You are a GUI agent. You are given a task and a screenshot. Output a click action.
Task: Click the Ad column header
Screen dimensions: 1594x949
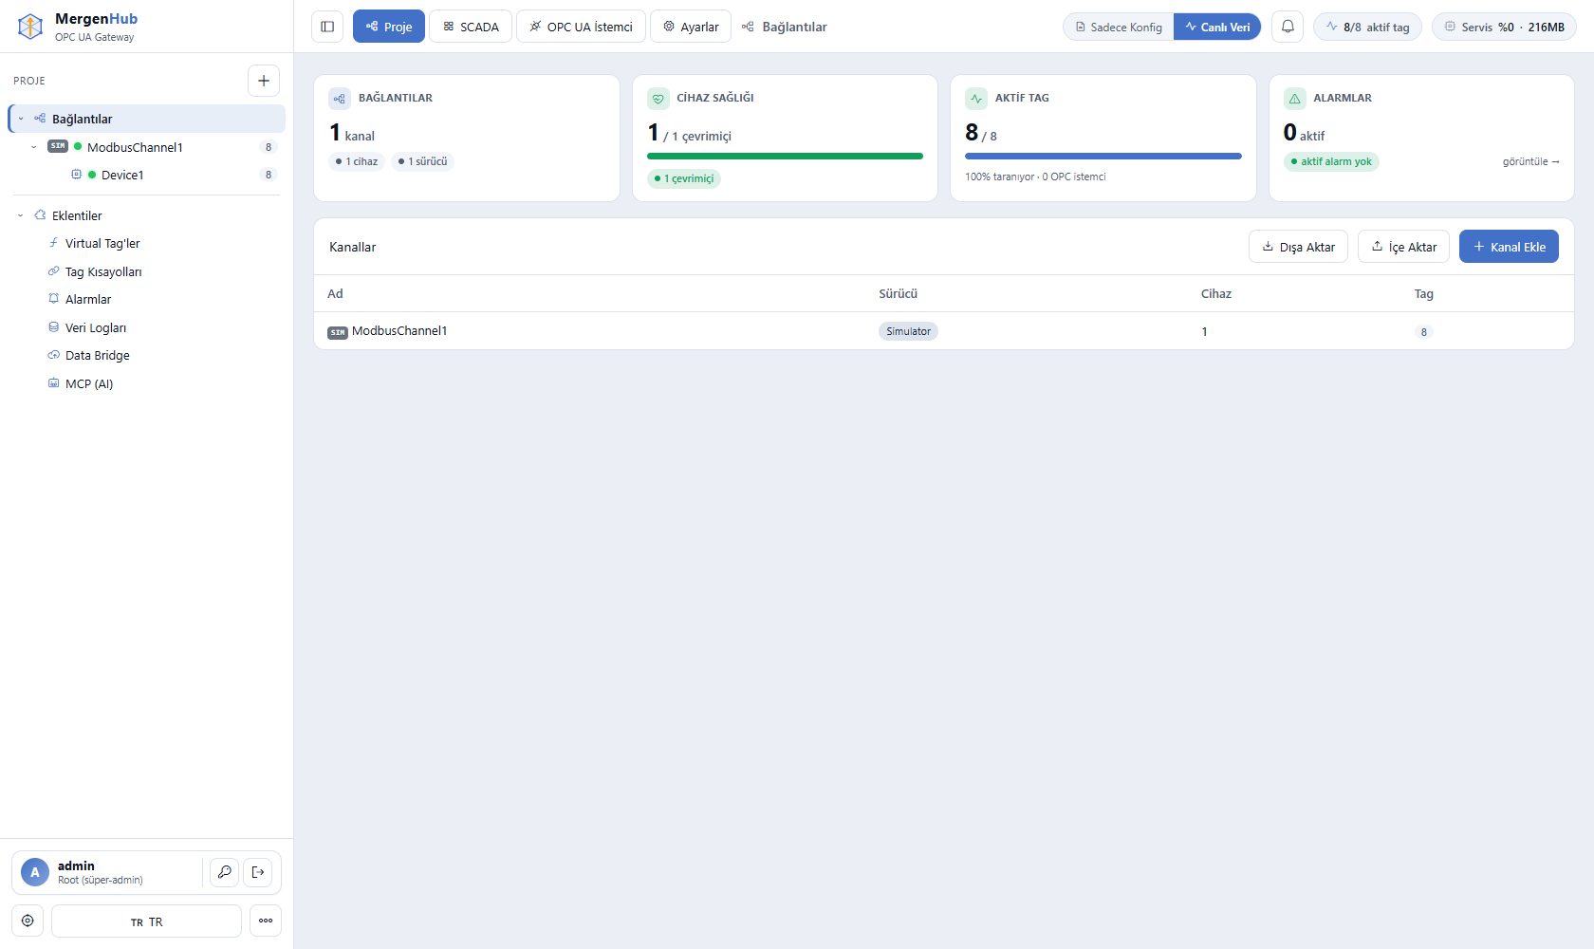pos(335,294)
